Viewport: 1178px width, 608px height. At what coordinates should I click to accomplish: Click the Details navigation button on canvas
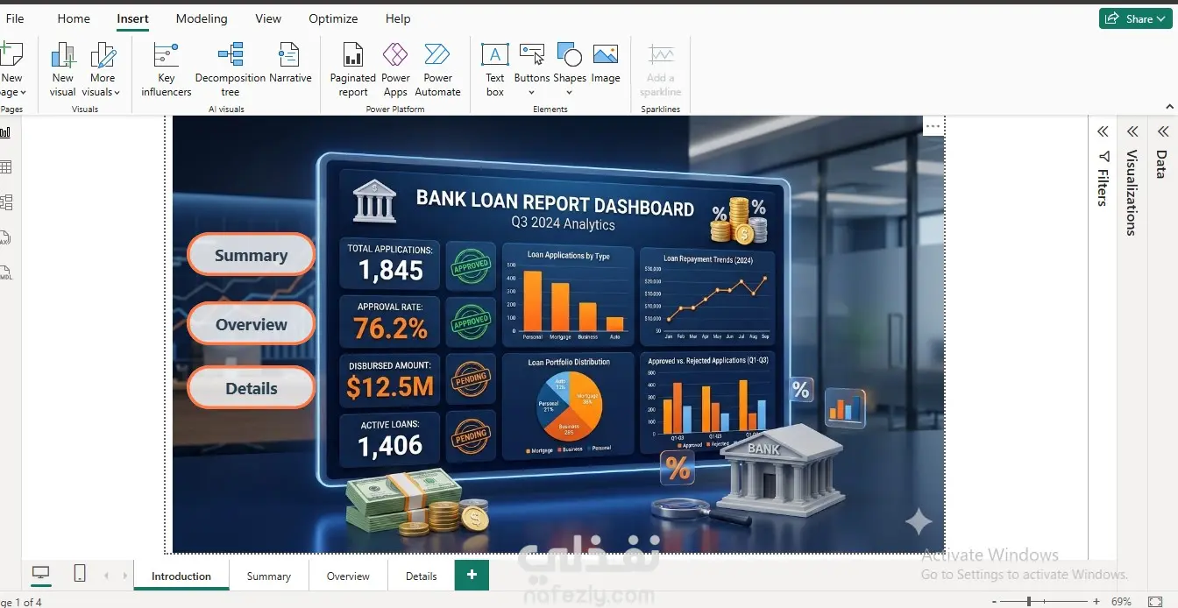point(251,388)
